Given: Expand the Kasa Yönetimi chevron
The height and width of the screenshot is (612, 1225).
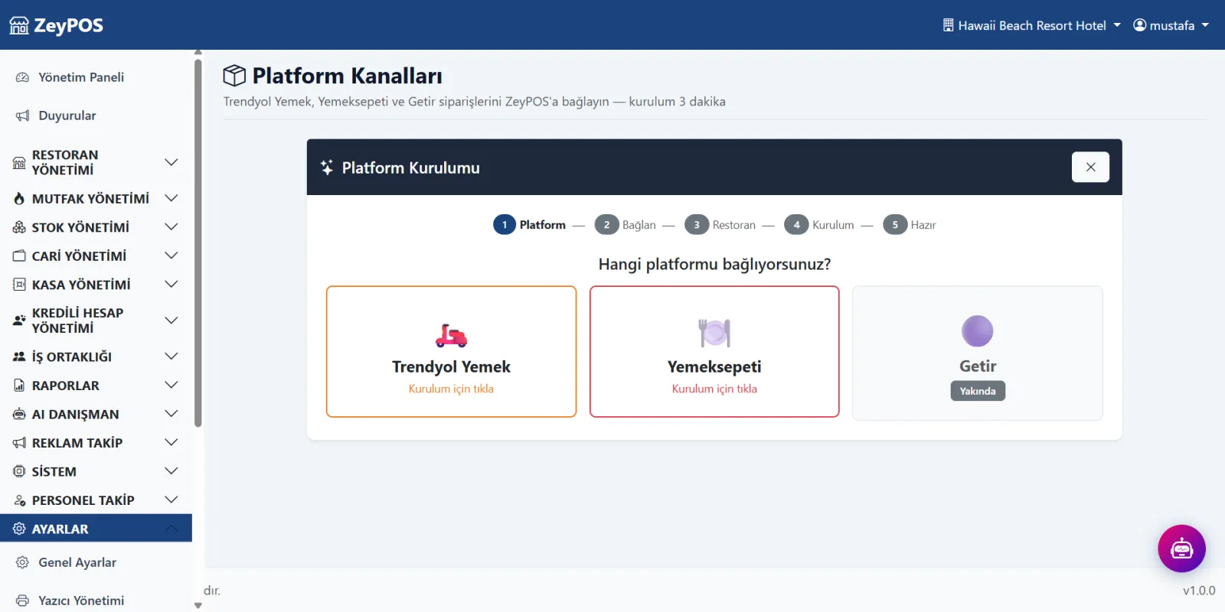Looking at the screenshot, I should (x=171, y=285).
